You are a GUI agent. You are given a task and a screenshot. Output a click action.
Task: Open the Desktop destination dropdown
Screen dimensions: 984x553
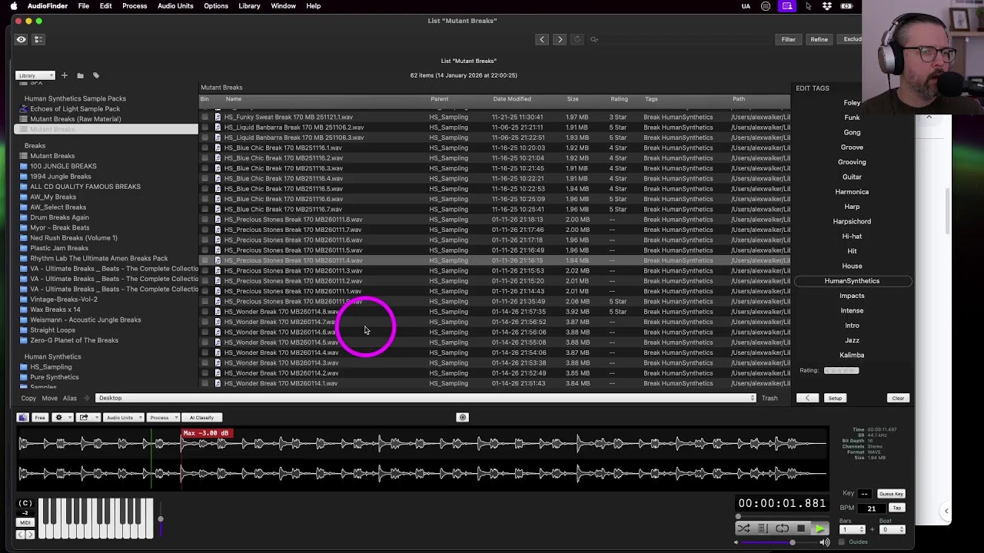pos(426,398)
